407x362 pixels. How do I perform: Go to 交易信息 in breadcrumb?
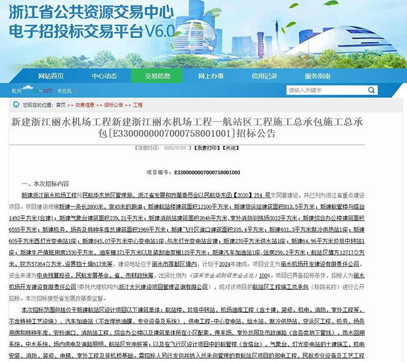(85, 105)
